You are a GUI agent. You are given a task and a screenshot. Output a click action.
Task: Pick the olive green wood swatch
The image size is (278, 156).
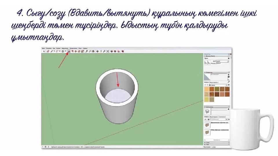217,89
